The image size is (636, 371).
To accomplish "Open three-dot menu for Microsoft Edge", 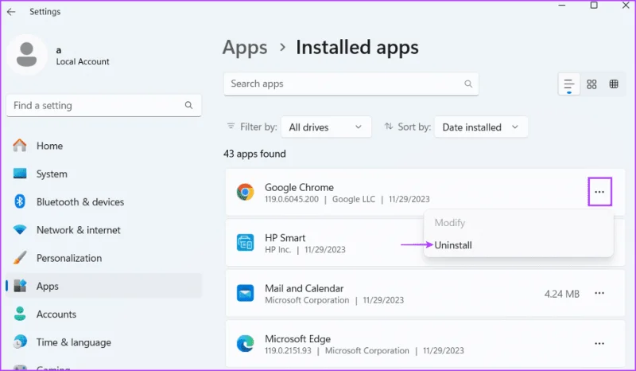I will pyautogui.click(x=599, y=343).
